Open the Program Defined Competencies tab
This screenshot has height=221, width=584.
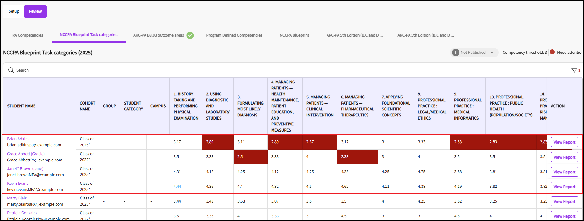coord(234,35)
